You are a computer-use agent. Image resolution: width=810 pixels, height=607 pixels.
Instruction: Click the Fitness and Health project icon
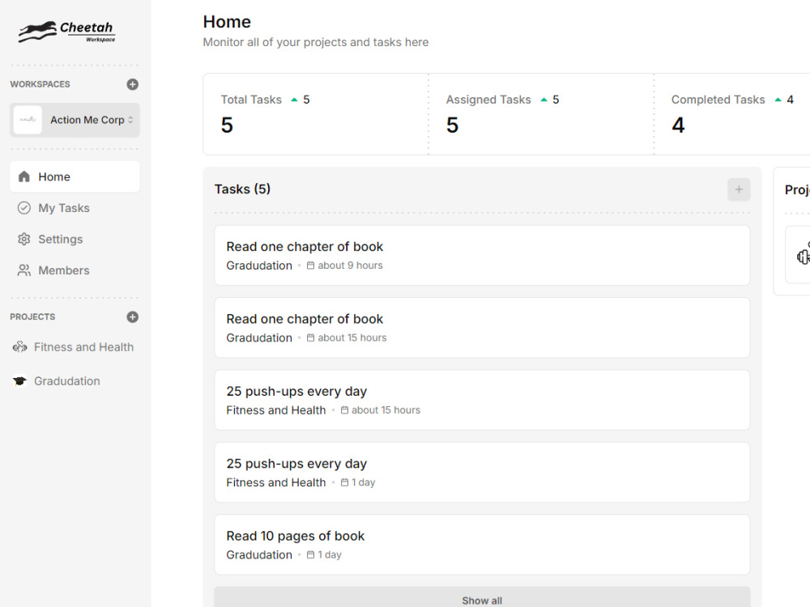coord(19,347)
